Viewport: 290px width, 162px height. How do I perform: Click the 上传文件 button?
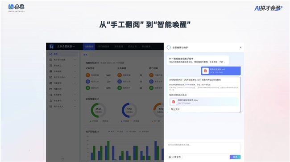175,157
